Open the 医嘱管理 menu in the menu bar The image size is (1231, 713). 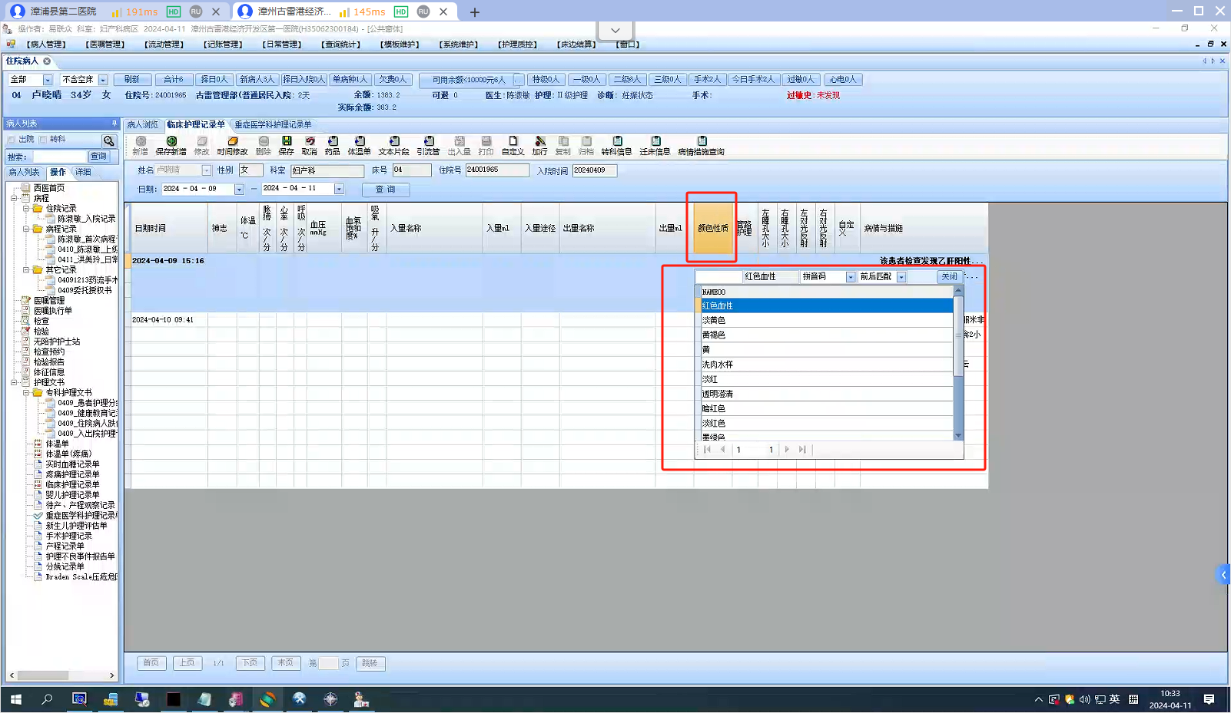(105, 45)
